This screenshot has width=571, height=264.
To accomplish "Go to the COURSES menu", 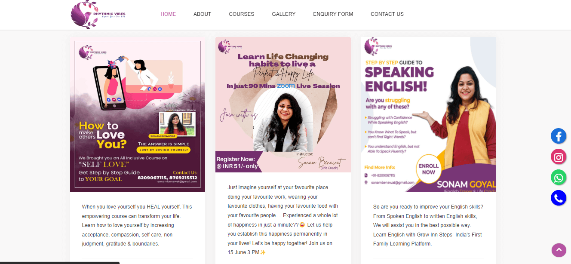I will [242, 14].
